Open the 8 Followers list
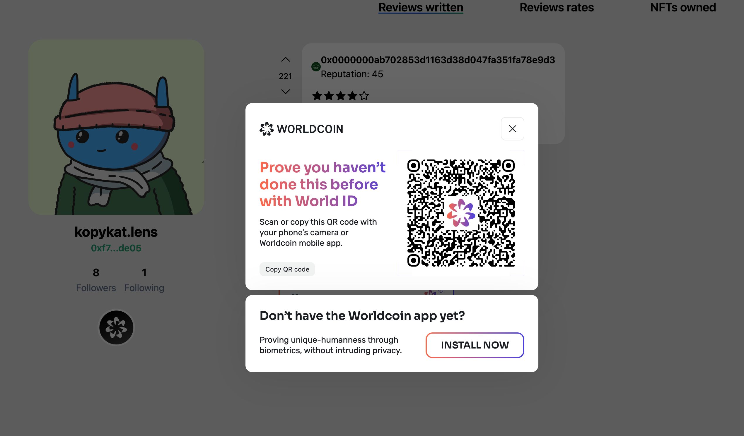This screenshot has height=436, width=744. coord(96,280)
